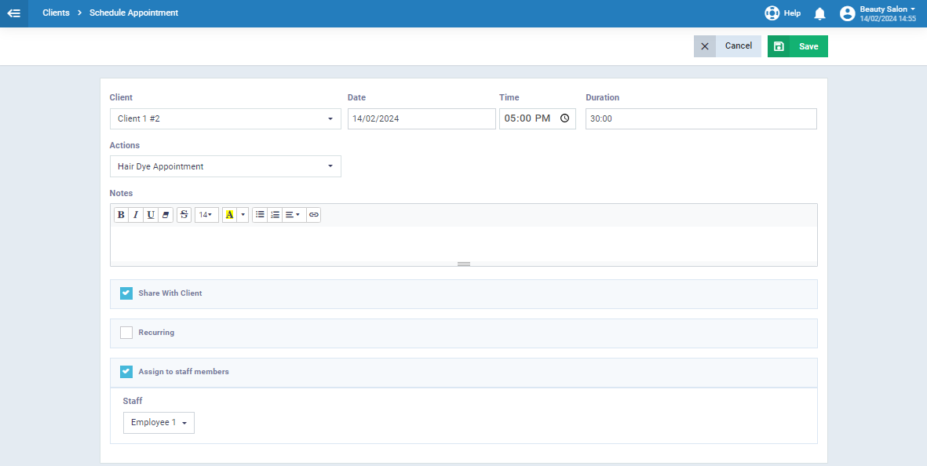
Task: Click inside the Notes text area
Action: (x=463, y=243)
